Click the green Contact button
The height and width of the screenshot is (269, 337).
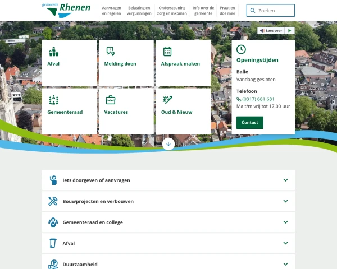click(249, 122)
